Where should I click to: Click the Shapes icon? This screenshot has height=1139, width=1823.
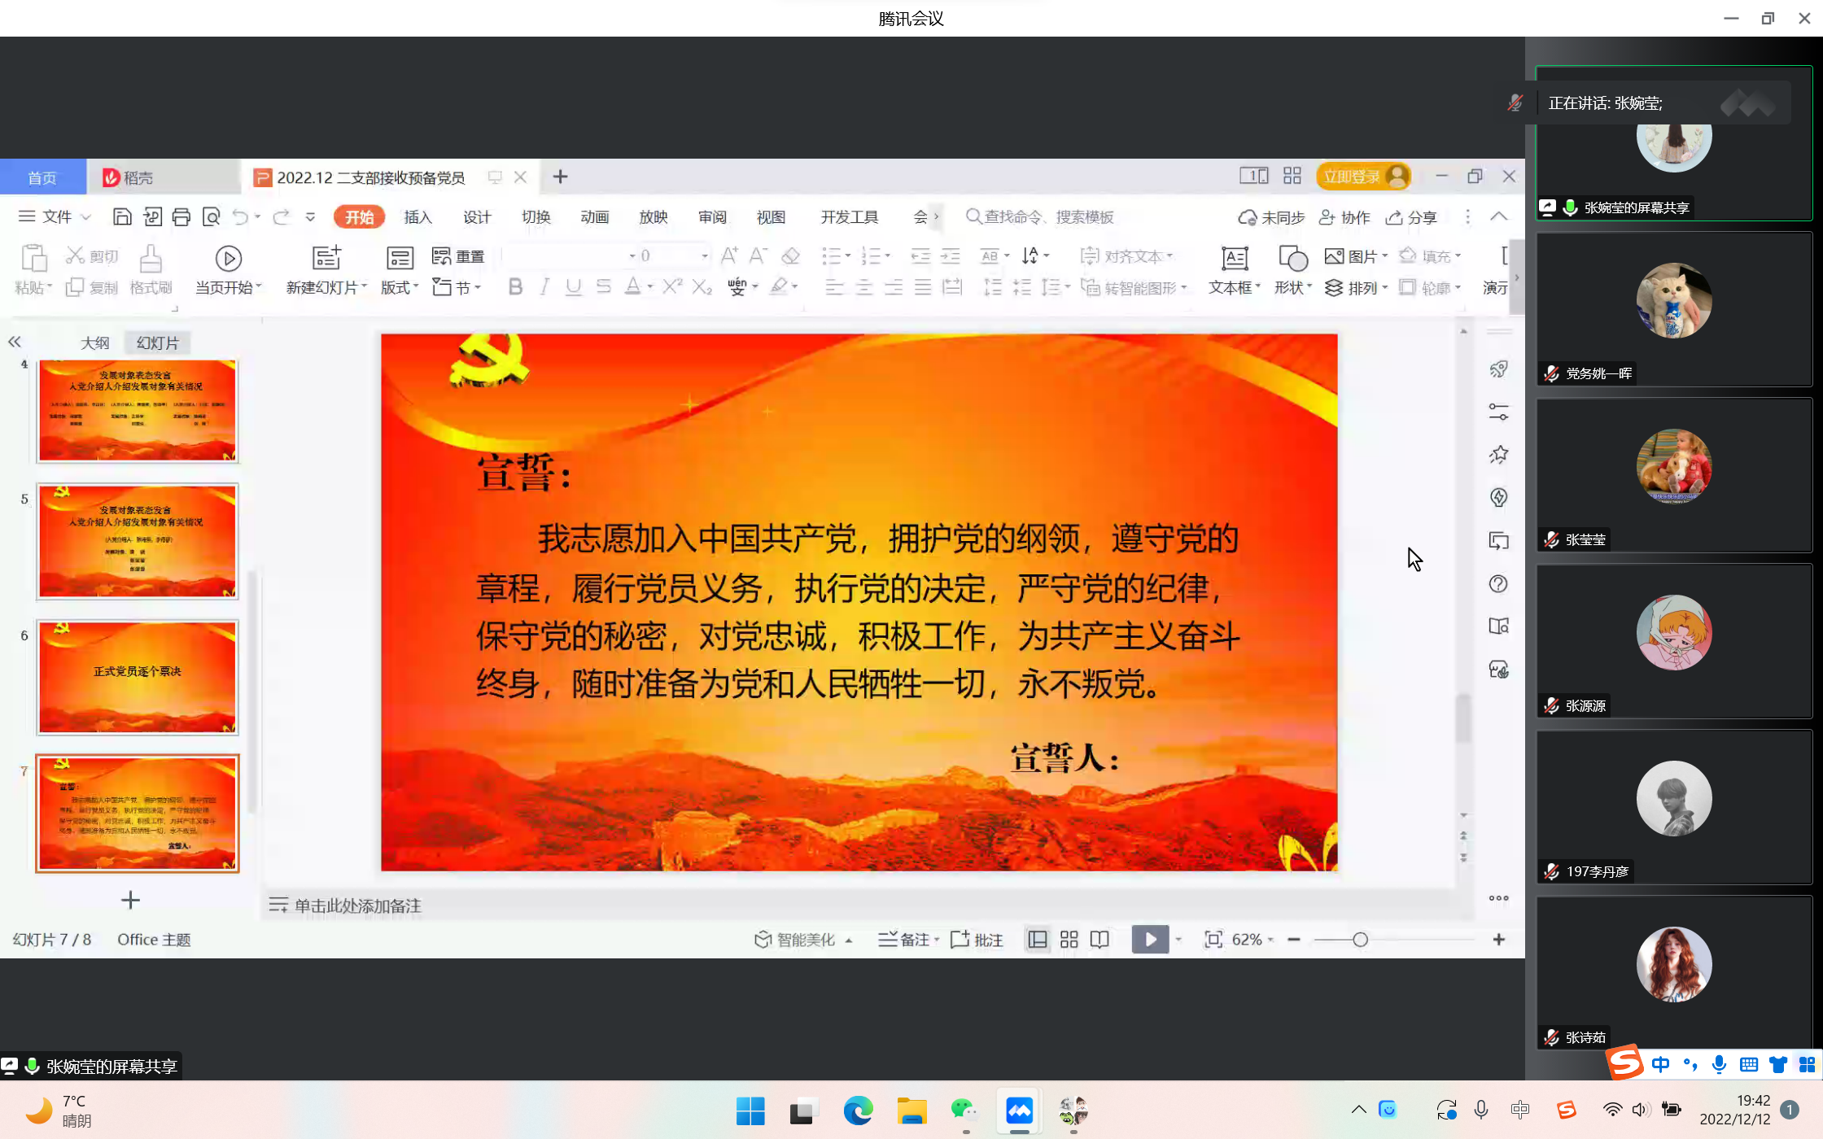1292,259
